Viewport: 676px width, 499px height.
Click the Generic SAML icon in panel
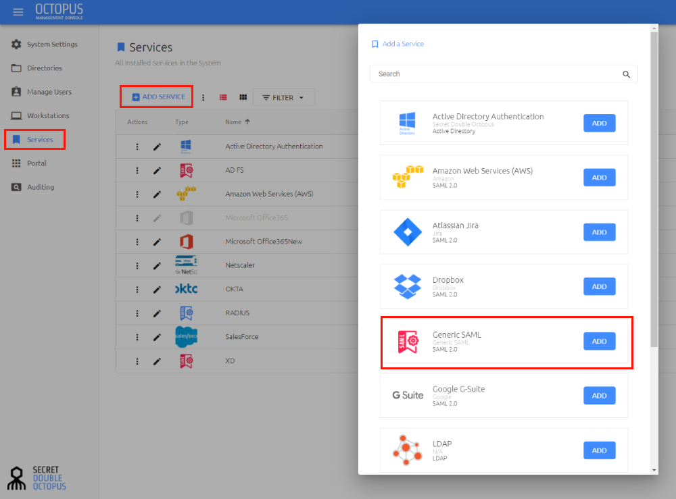[408, 342]
